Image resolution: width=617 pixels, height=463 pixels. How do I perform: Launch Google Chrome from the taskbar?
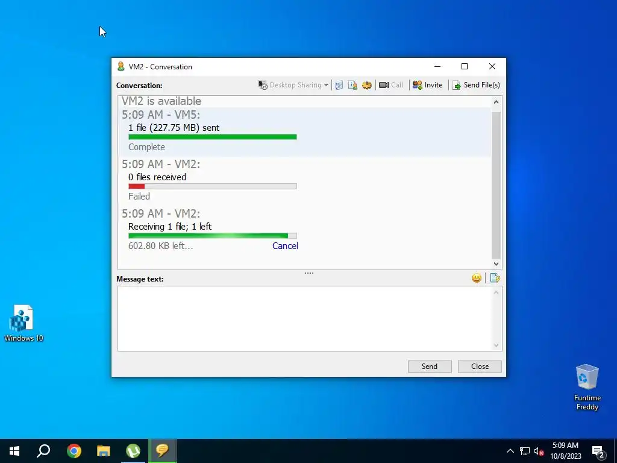[x=74, y=451]
